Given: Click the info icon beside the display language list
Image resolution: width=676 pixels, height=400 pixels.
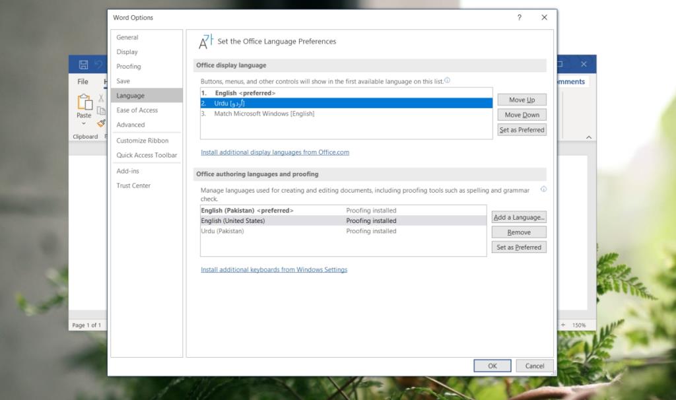Looking at the screenshot, I should click(448, 81).
